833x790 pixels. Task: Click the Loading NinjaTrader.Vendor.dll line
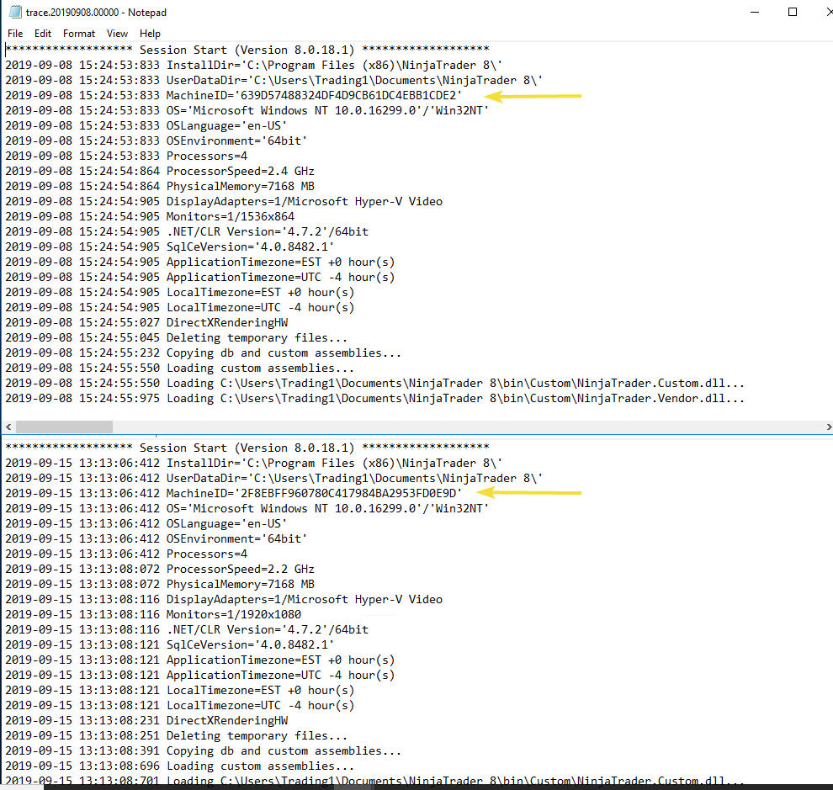click(375, 399)
